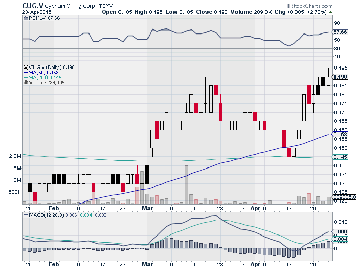Viewport: 356px width, 269px height.
Task: Click the tallest grey volume bar mid-March
Action: coord(186,185)
